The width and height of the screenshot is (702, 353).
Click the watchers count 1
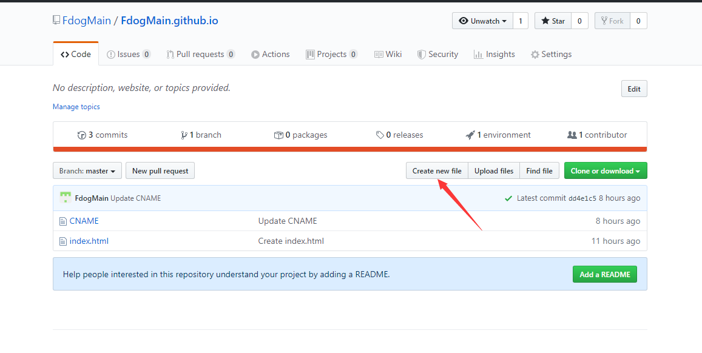tap(520, 21)
